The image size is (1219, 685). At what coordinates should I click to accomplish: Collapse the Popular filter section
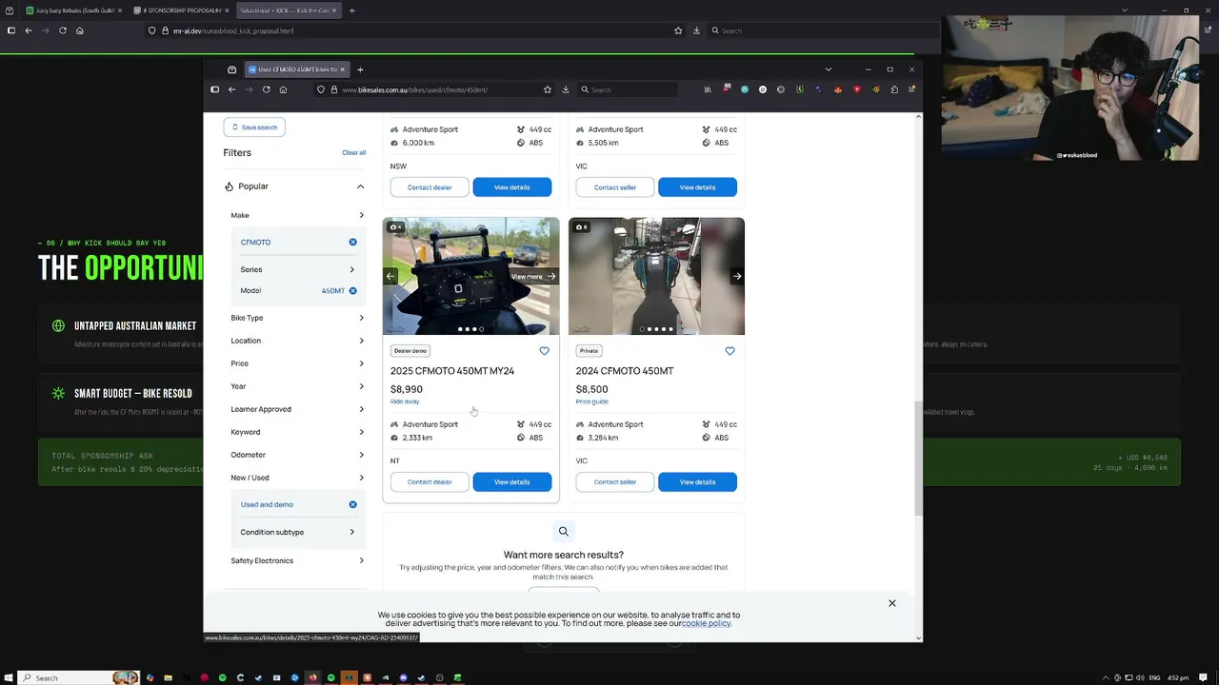(x=360, y=186)
